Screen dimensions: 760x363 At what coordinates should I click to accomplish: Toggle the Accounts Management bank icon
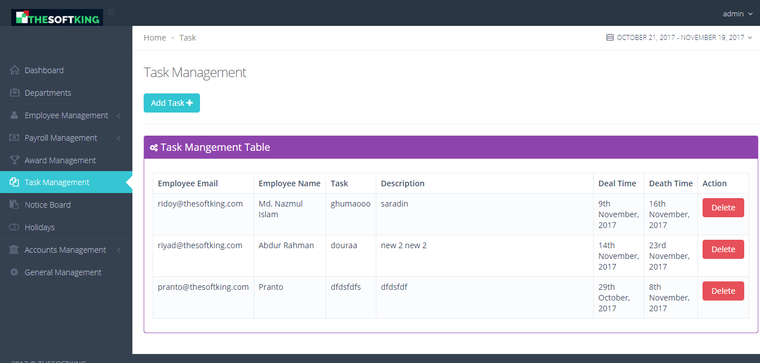point(14,249)
